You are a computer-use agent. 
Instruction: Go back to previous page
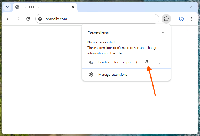click(x=8, y=19)
